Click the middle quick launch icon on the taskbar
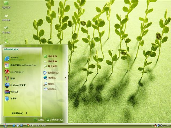The height and width of the screenshot is (128, 171). click(18, 126)
